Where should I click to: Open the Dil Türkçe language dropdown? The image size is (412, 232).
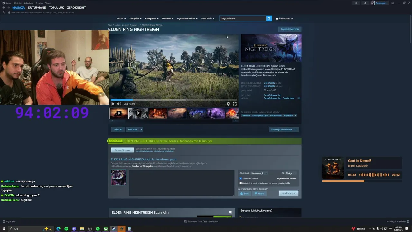pyautogui.click(x=291, y=173)
